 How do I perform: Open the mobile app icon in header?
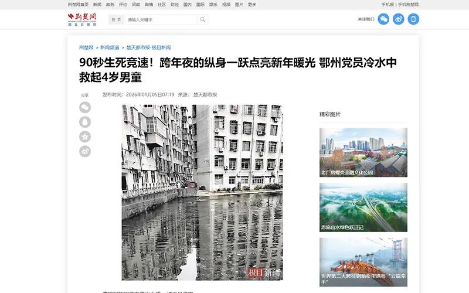413,19
